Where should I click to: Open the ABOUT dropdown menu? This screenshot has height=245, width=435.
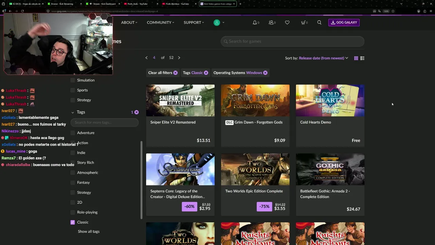pyautogui.click(x=129, y=22)
